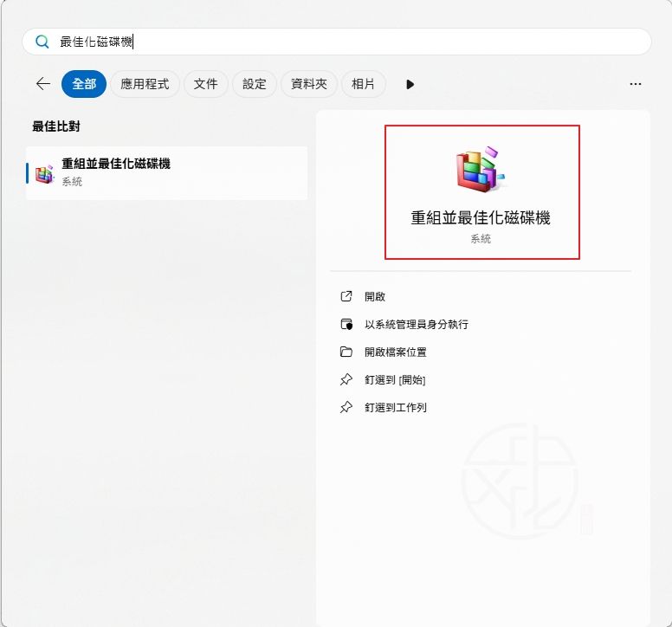The width and height of the screenshot is (672, 627).
Task: Choose 釘選到 [開始]
Action: pos(395,379)
